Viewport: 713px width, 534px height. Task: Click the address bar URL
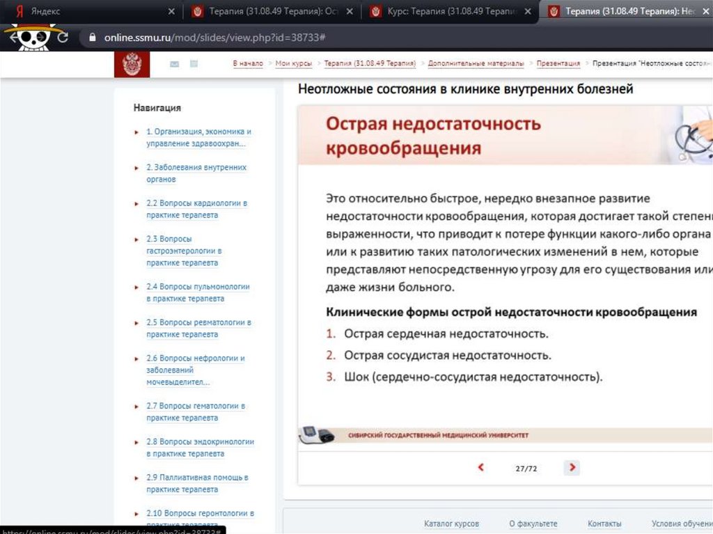tap(214, 38)
